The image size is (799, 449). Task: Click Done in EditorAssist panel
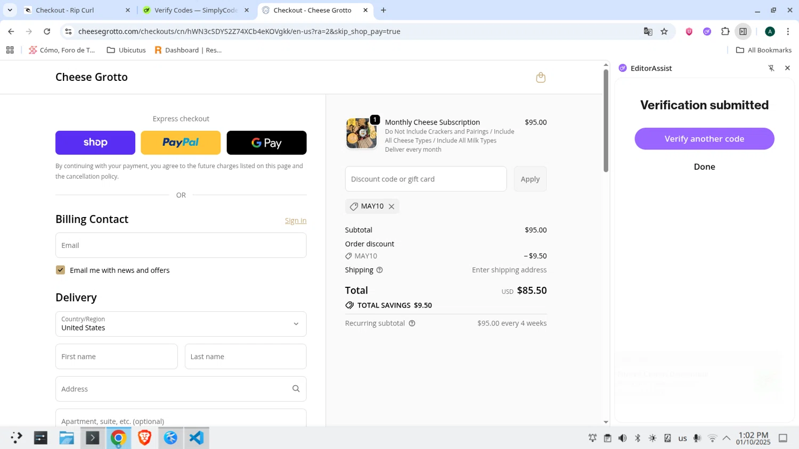click(704, 167)
